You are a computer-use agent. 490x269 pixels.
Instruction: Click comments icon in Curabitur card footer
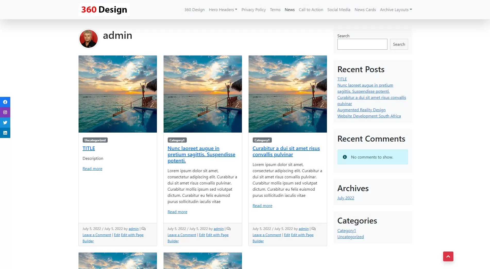314,229
